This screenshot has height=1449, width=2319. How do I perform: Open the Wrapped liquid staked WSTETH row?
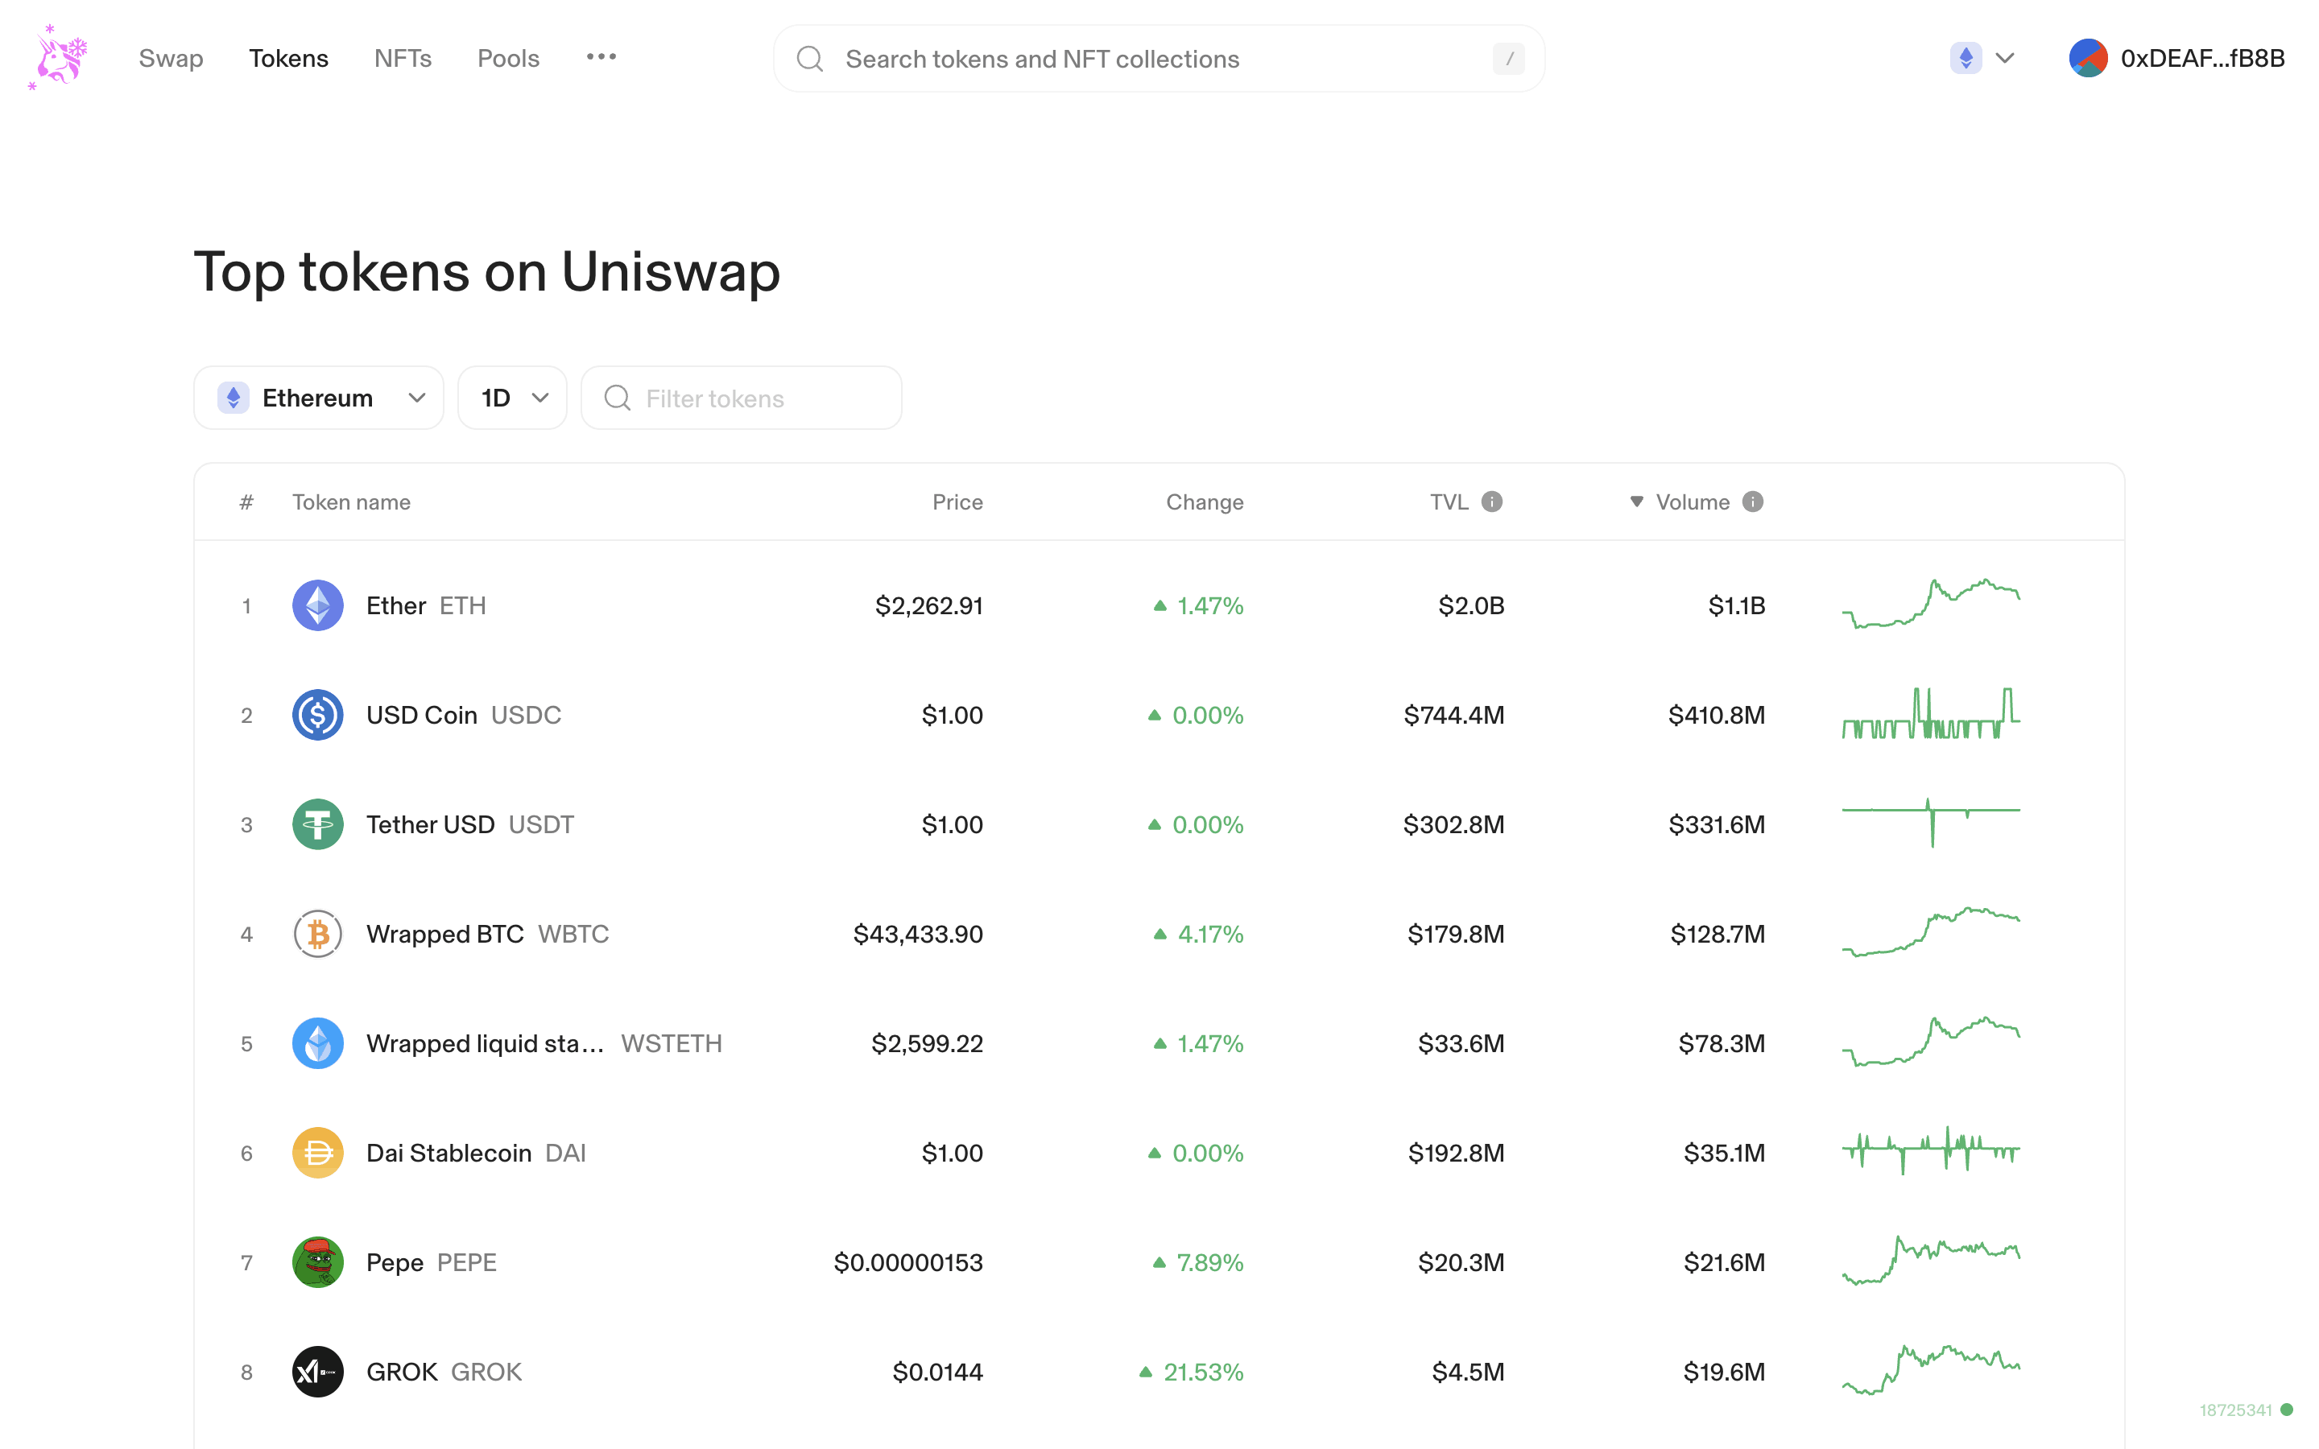tap(1159, 1043)
